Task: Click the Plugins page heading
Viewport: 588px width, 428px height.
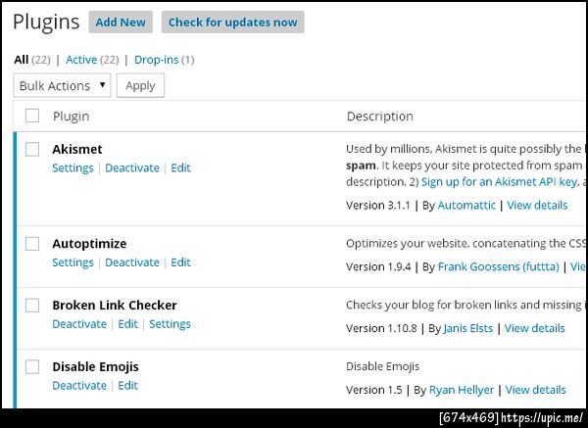Action: point(46,23)
